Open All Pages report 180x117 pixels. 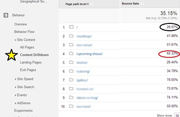[27, 47]
